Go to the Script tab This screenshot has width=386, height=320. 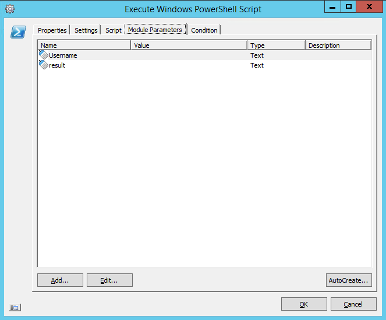pos(114,30)
